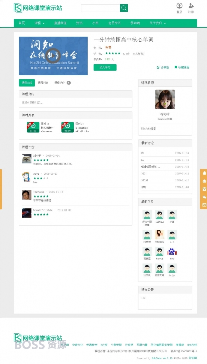Click student 阿斯顿's avatar
Image resolution: width=207 pixels, height=364 pixels.
click(x=147, y=235)
